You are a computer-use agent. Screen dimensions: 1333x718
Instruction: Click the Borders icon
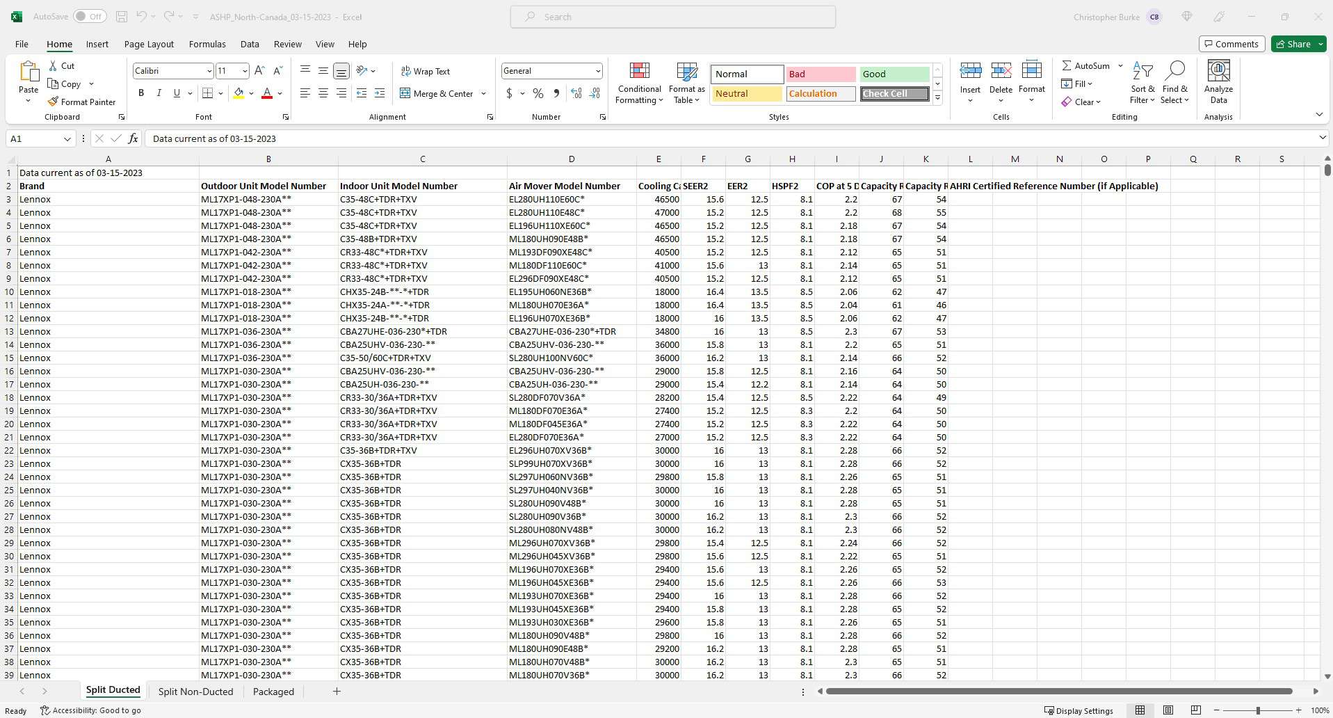tap(207, 93)
